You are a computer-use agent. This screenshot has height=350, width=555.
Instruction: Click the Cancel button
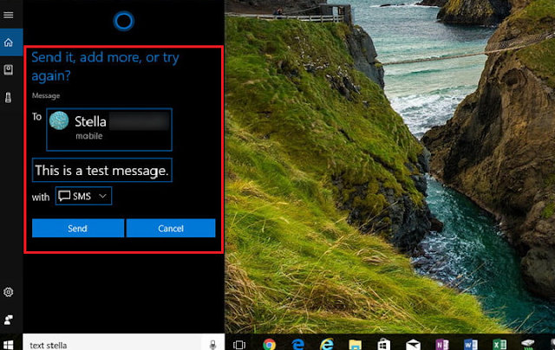point(171,229)
